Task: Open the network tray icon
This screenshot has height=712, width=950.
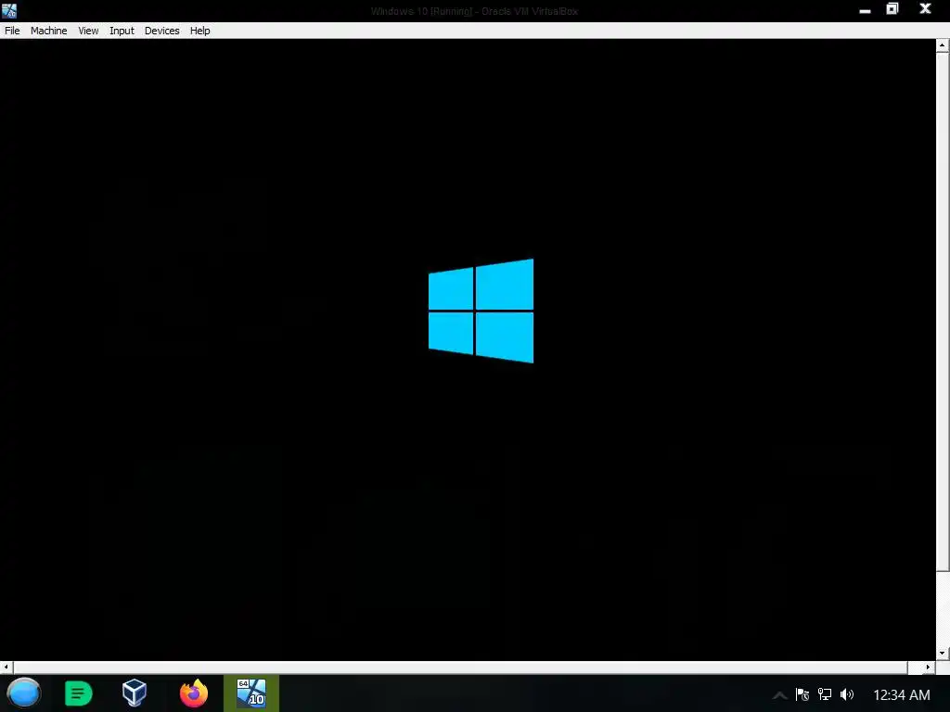Action: click(825, 694)
